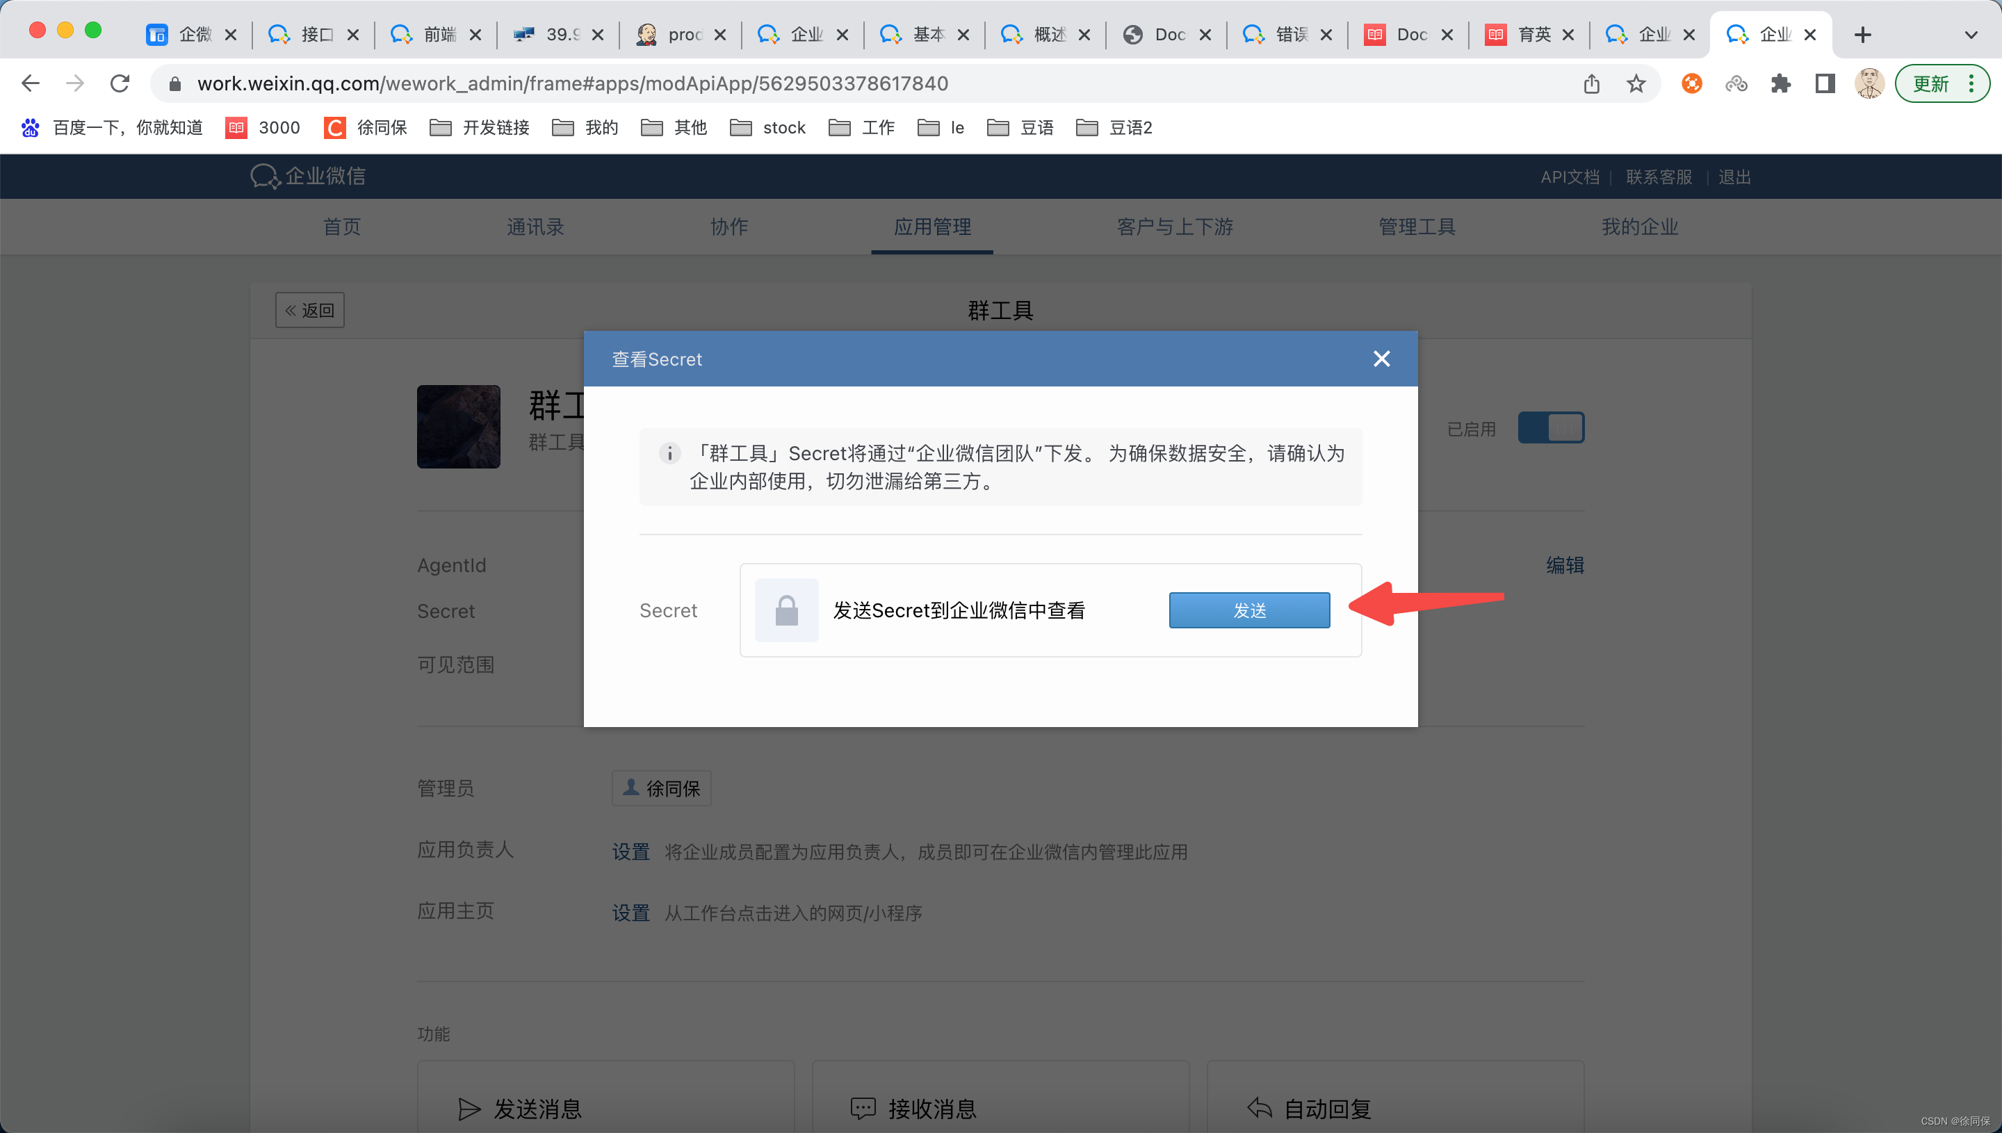2002x1133 pixels.
Task: Click the 企业微信 logo
Action: coord(308,176)
